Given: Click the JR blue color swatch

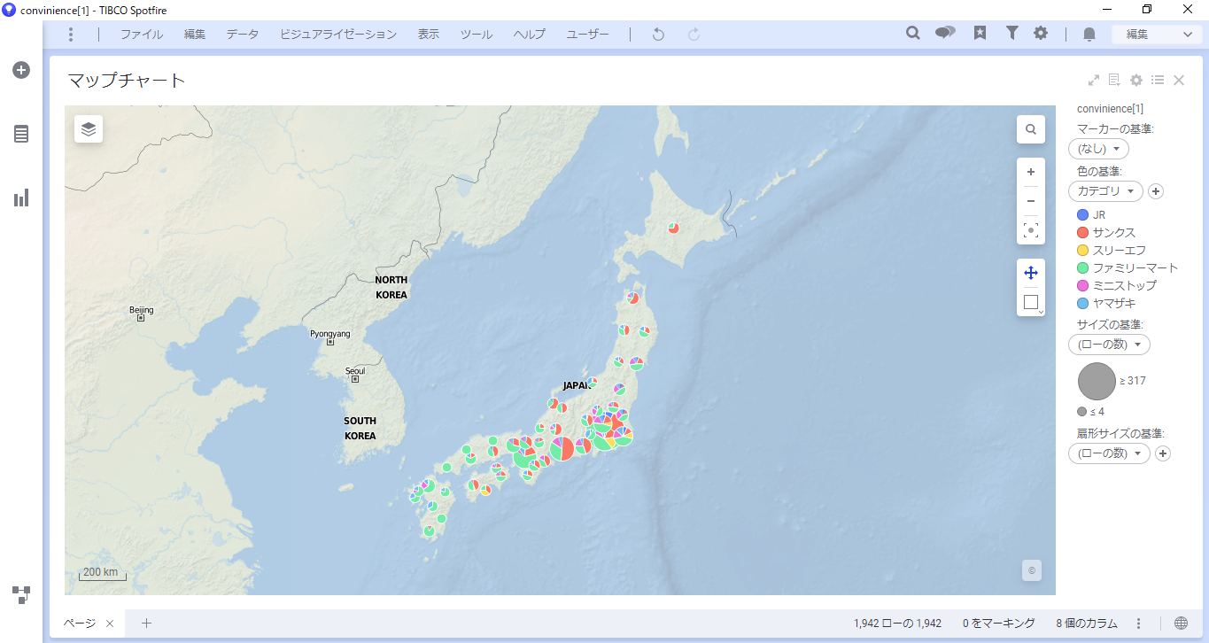Looking at the screenshot, I should [1082, 215].
